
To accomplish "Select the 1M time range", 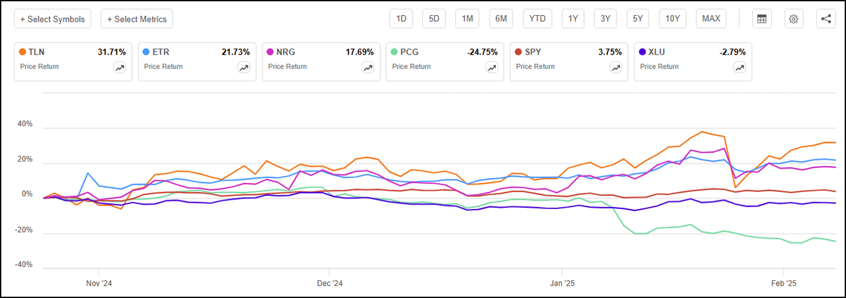I will tap(467, 19).
